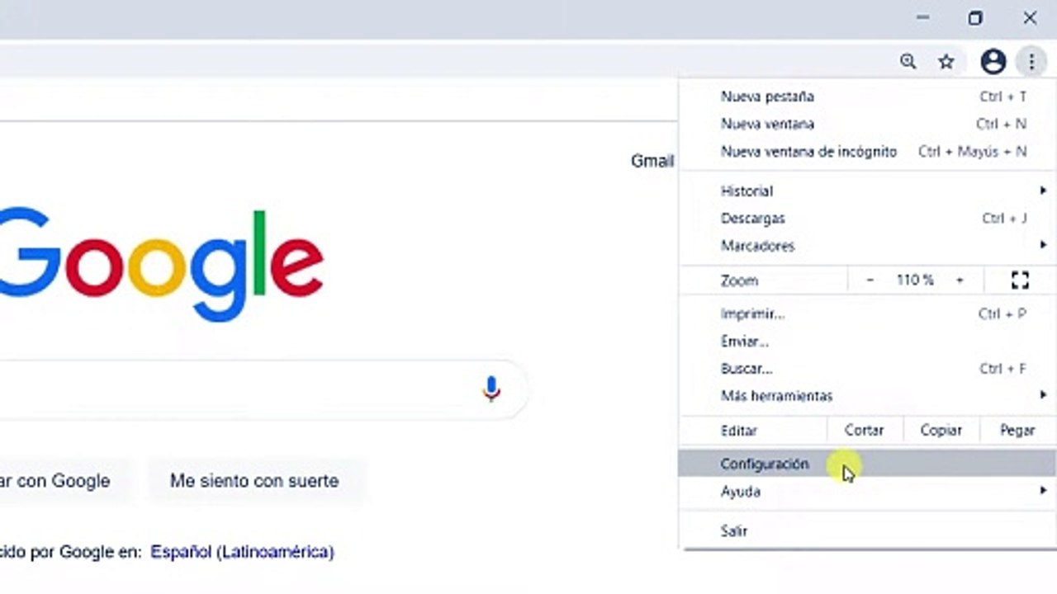
Task: Focus the Google search input field
Action: click(x=263, y=389)
